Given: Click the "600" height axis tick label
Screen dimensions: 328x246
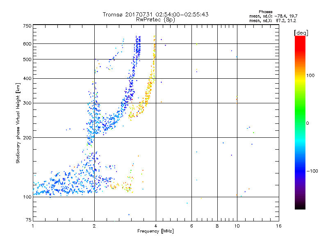Looking at the screenshot, I should tap(27, 44).
